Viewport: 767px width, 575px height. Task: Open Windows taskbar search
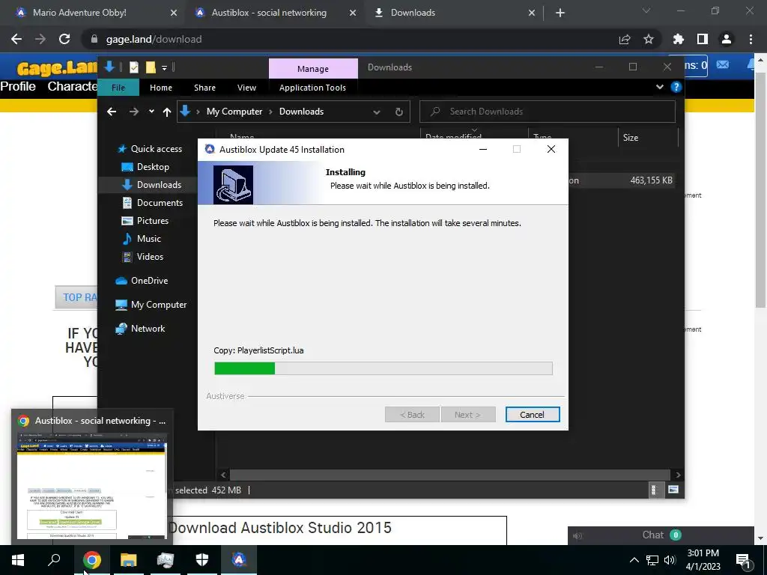point(54,560)
